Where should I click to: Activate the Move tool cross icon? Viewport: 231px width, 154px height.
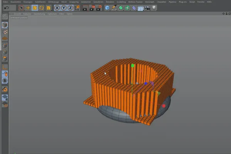pyautogui.click(x=28, y=8)
